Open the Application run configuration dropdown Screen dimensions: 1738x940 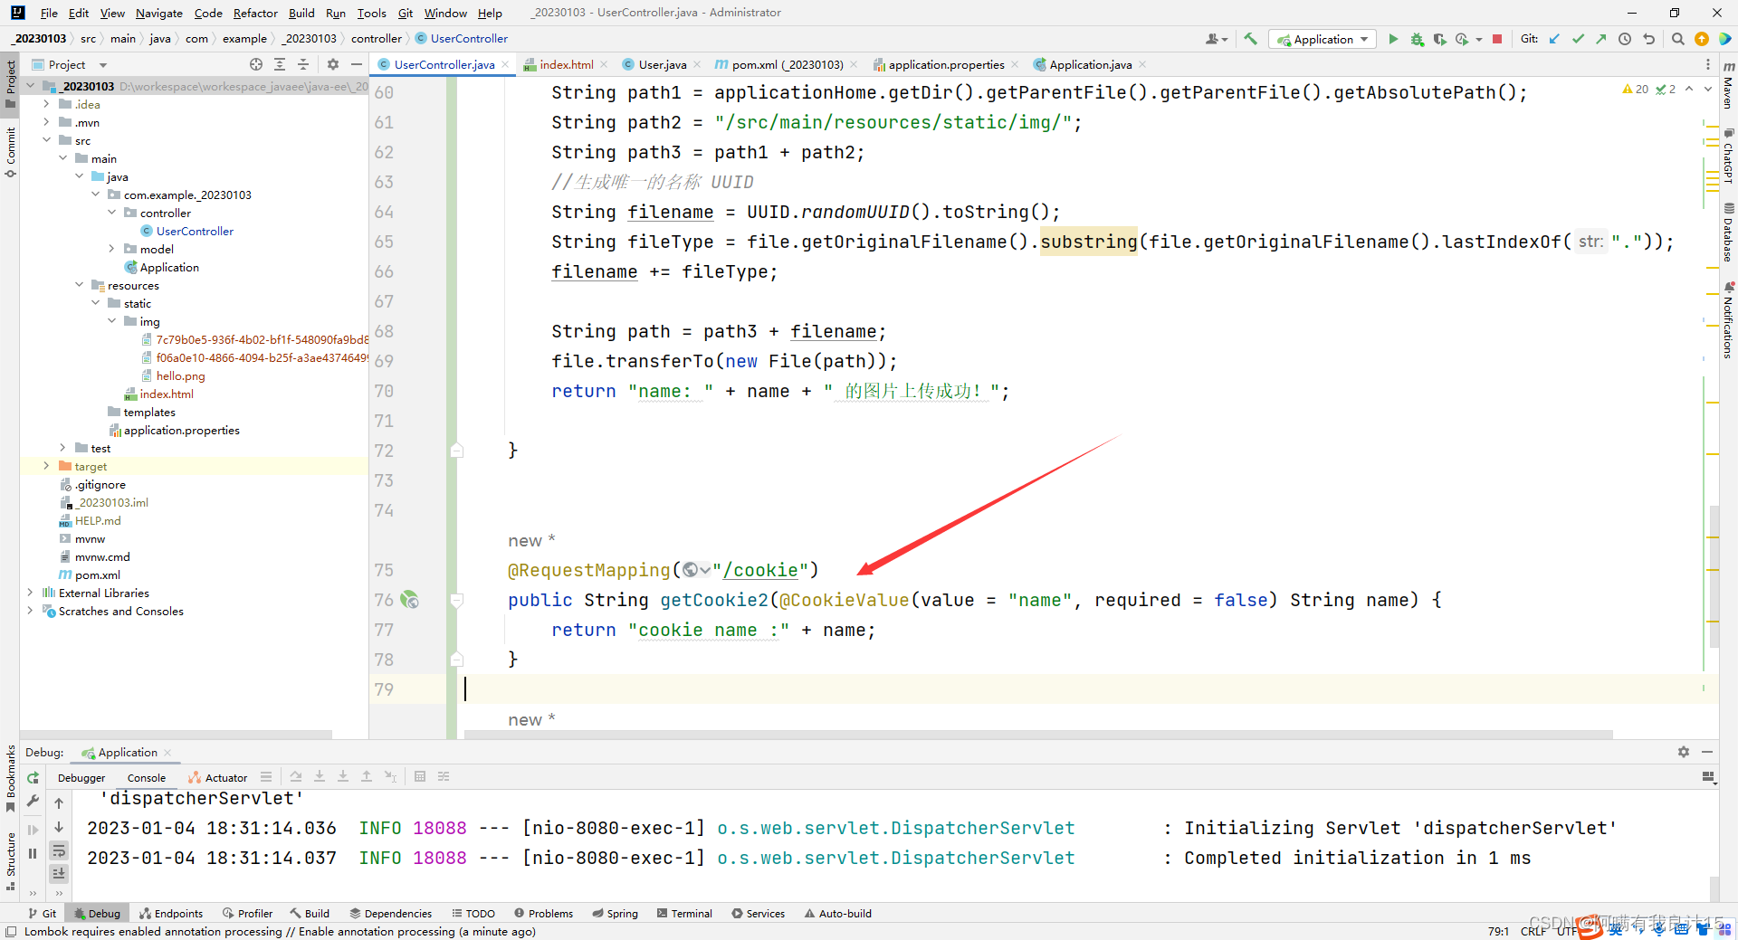[x=1323, y=39]
